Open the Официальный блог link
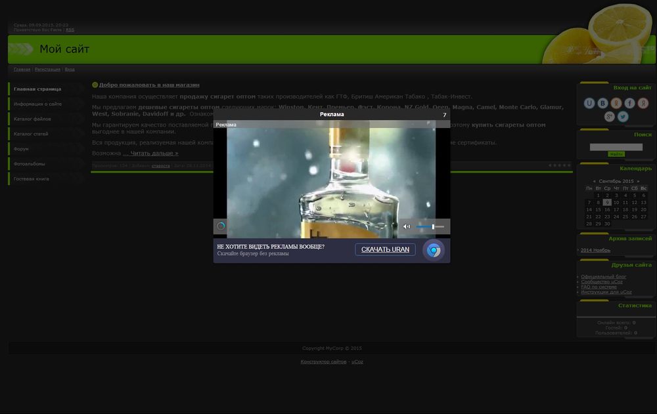 [603, 277]
